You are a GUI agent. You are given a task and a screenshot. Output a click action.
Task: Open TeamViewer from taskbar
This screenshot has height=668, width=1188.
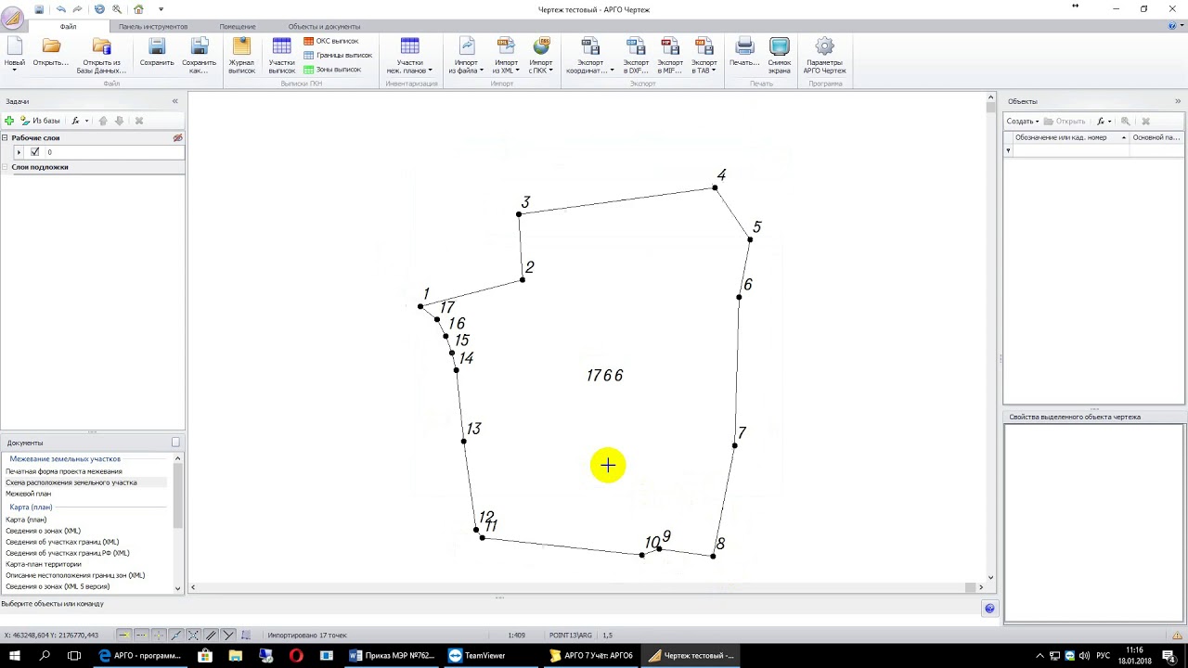pyautogui.click(x=477, y=655)
